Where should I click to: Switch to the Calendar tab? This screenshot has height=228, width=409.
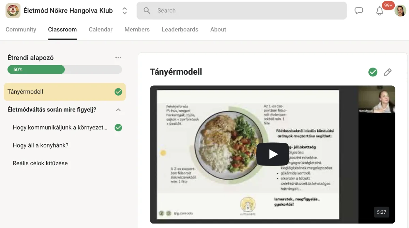(101, 29)
